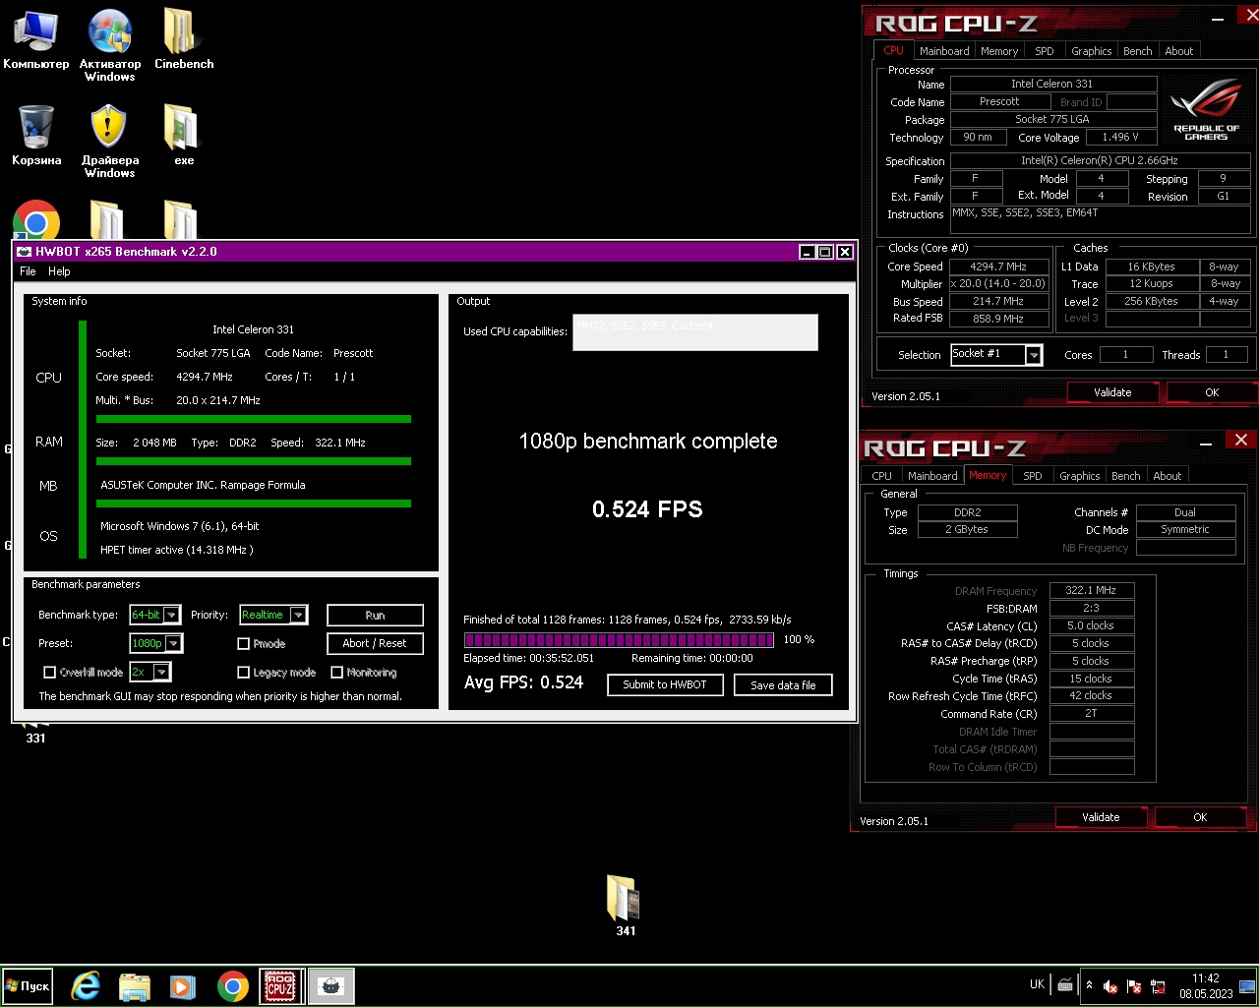Click OK in the lower CPU-Z Memory window
The image size is (1259, 1007).
[x=1200, y=817]
